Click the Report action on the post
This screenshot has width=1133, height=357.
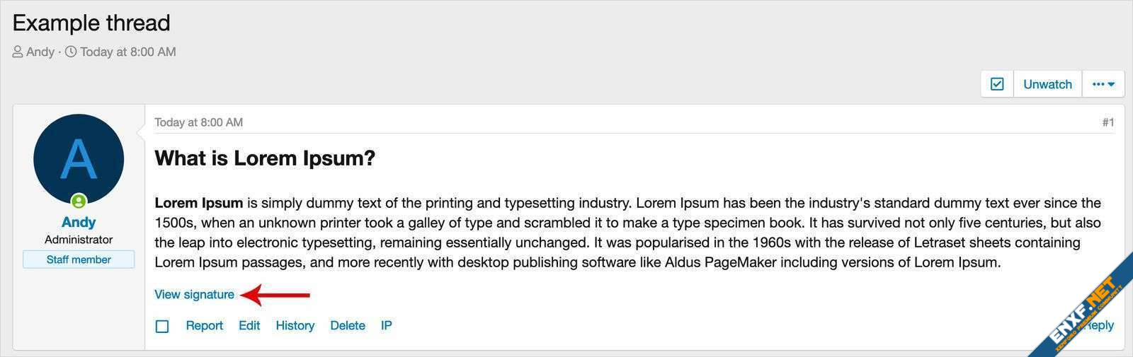tap(204, 326)
